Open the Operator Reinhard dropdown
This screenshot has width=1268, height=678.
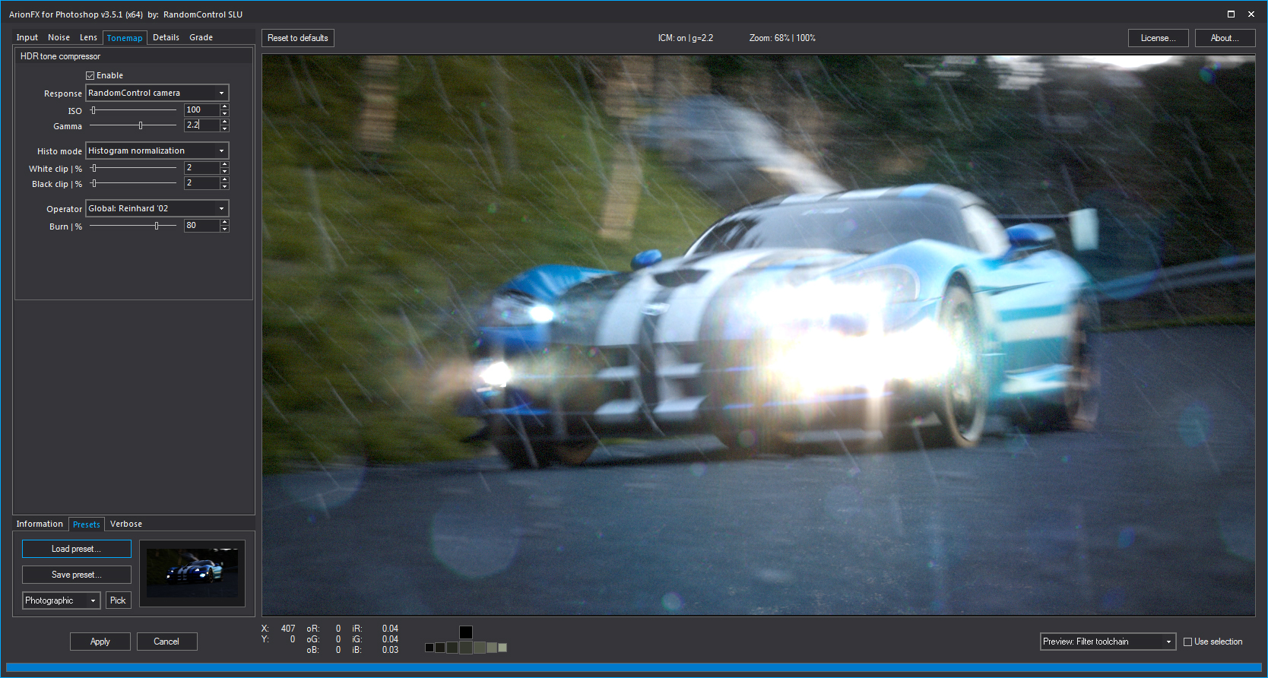tap(157, 208)
